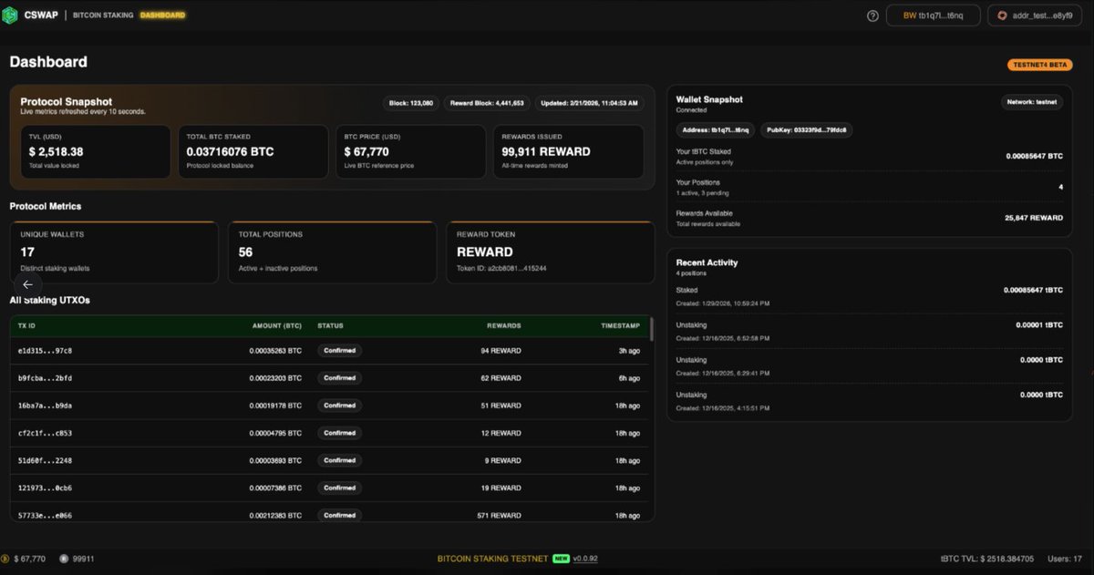Click amount 0.00035263 BTC

[273, 351]
